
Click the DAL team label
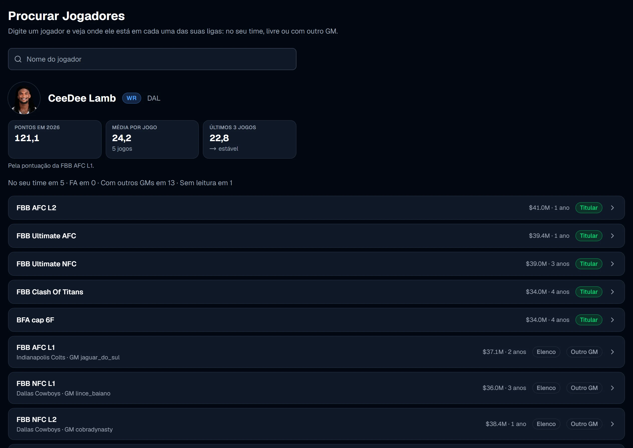pos(154,98)
